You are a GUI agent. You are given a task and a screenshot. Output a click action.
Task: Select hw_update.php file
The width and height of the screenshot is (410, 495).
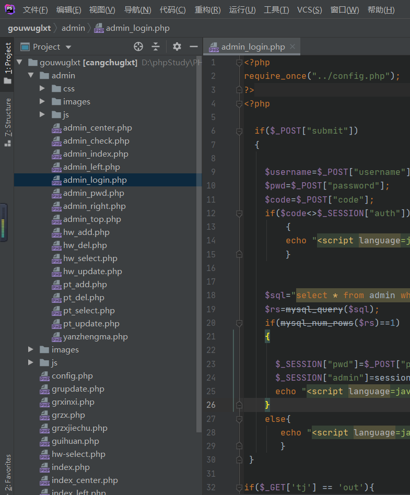[92, 272]
